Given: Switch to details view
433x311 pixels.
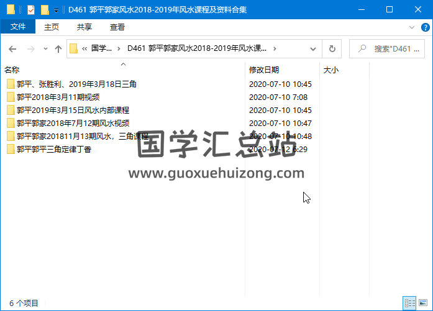Looking at the screenshot, I should pyautogui.click(x=409, y=304).
